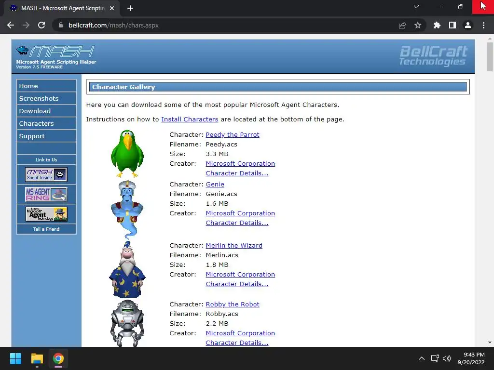Open the Screenshots menu item
494x370 pixels.
pyautogui.click(x=46, y=98)
